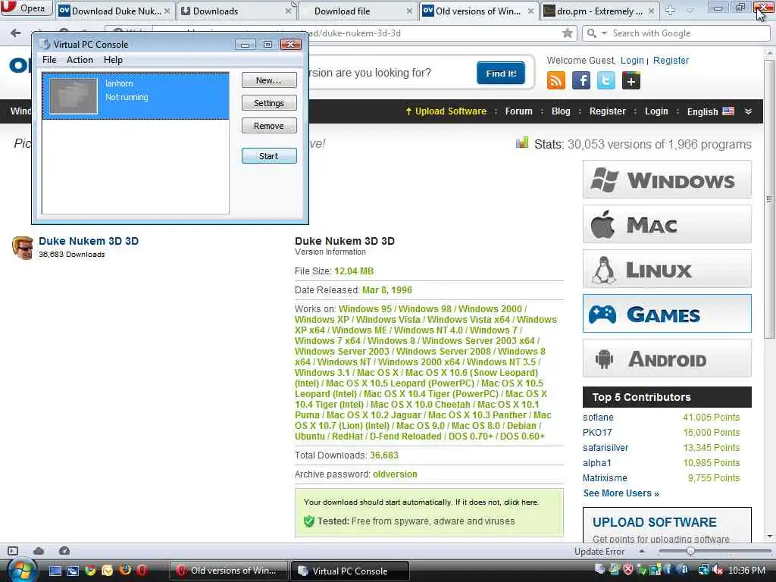Viewport: 776px width, 582px height.
Task: Click Update Error status text
Action: pyautogui.click(x=599, y=552)
